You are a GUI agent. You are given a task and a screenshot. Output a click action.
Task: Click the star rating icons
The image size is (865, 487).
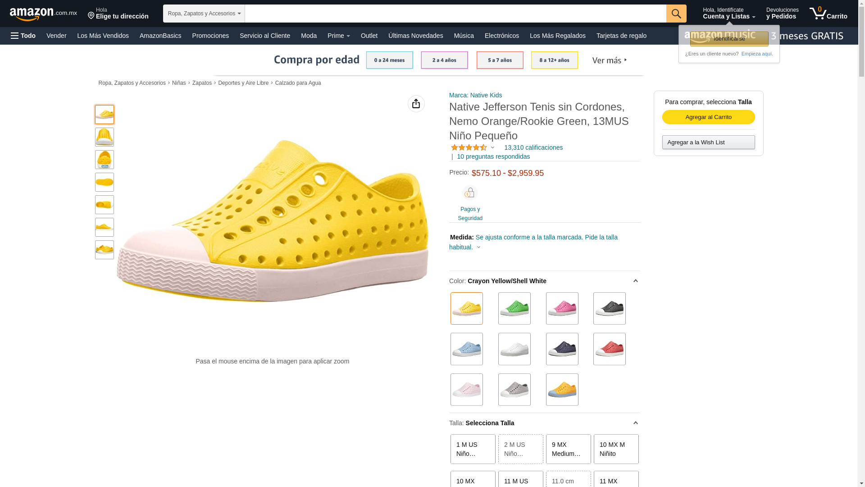(x=469, y=147)
